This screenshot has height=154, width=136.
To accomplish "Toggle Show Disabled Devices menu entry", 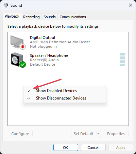I will click(65, 91).
